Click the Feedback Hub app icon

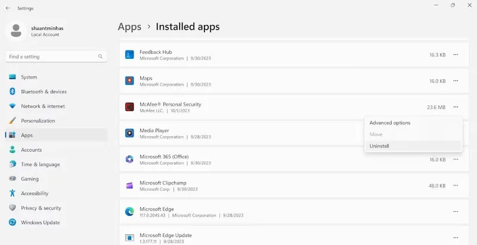[x=129, y=55]
